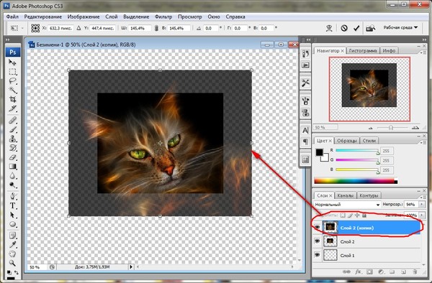The width and height of the screenshot is (432, 283).
Task: Select the Ellipse shape tool
Action: pos(12,224)
